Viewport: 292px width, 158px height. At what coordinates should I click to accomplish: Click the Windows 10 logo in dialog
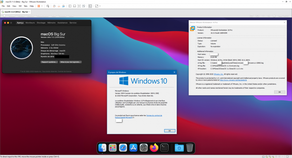(x=143, y=81)
